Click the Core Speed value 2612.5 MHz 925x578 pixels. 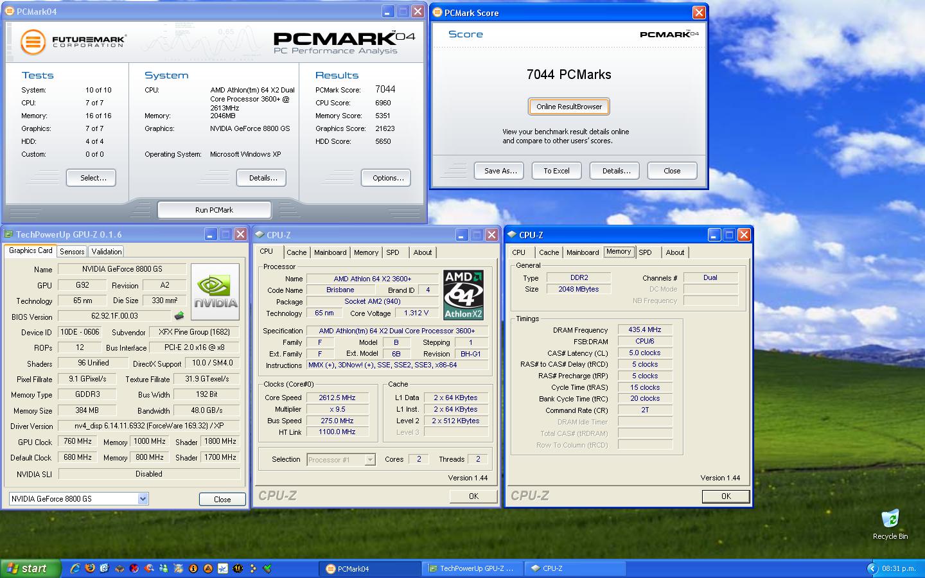coord(337,398)
